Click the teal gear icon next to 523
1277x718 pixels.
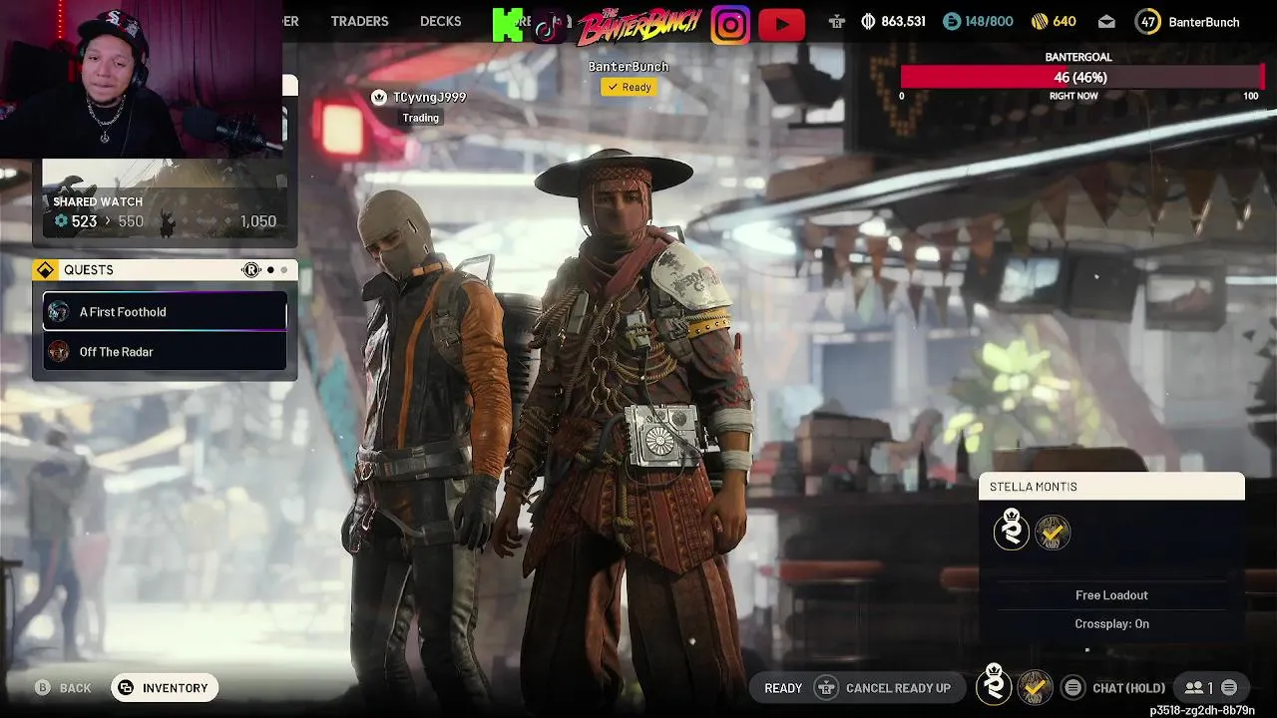coord(61,221)
